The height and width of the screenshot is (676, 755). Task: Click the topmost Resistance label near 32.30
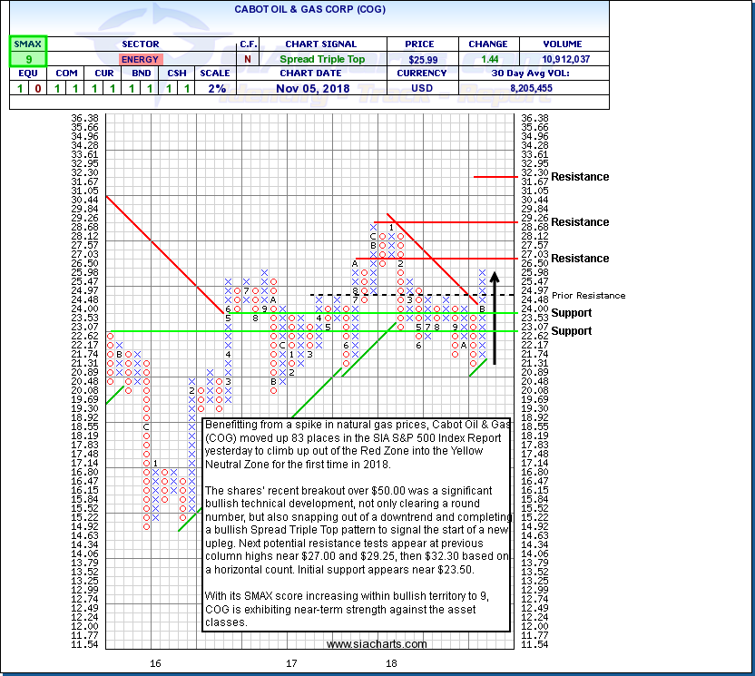pyautogui.click(x=580, y=177)
